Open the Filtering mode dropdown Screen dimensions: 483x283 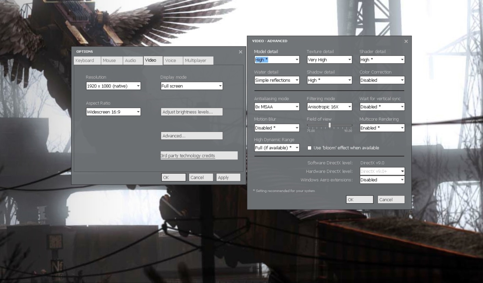pyautogui.click(x=329, y=107)
